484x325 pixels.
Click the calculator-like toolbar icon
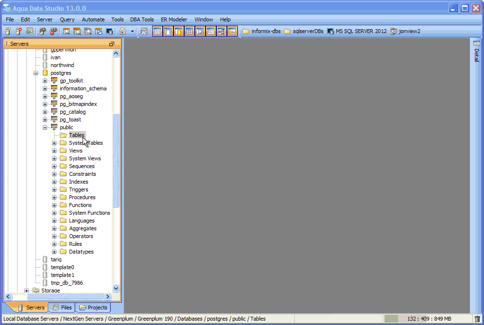coord(144,31)
